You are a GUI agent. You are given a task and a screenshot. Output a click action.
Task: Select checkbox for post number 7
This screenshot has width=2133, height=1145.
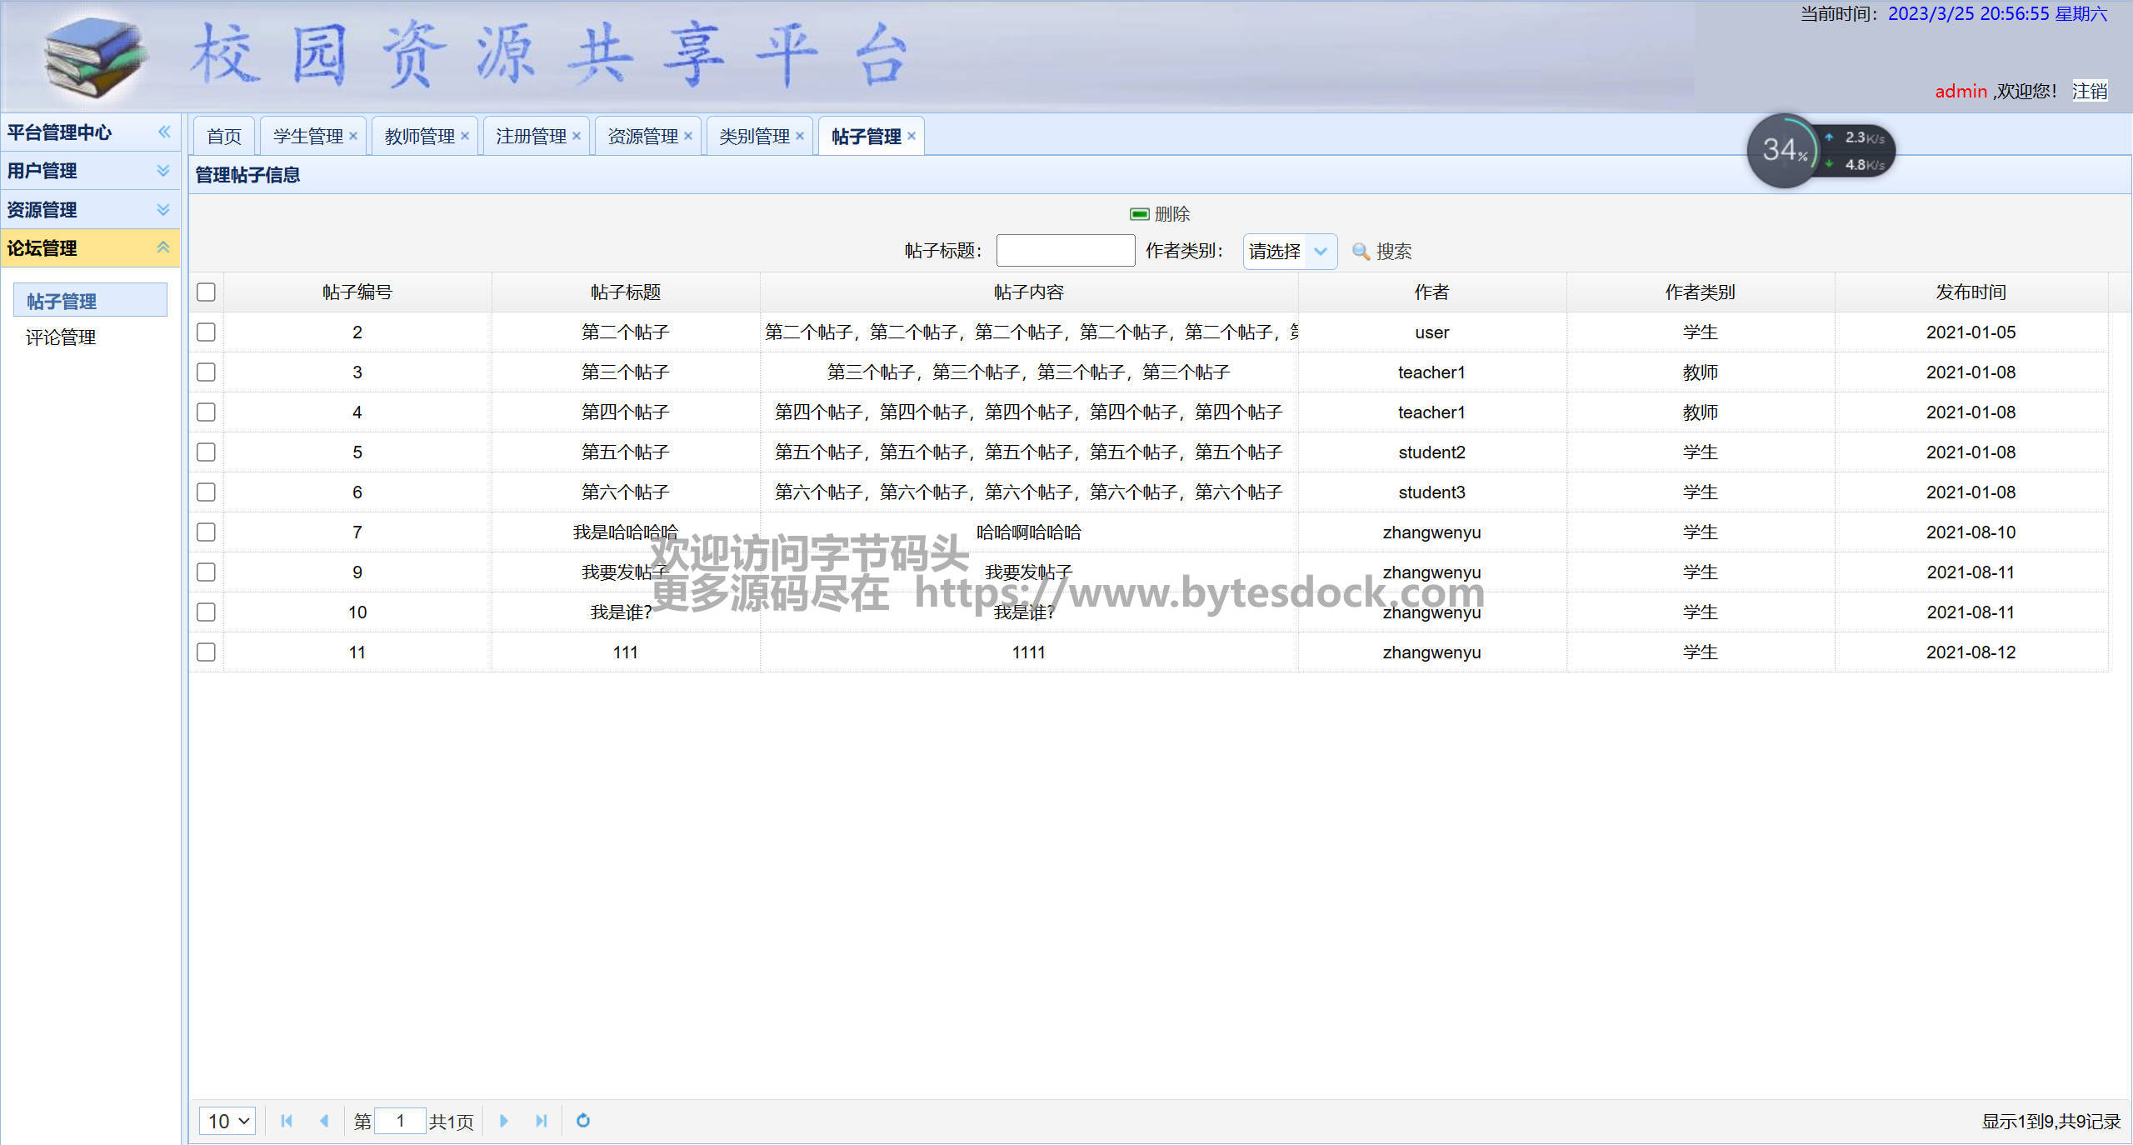206,532
